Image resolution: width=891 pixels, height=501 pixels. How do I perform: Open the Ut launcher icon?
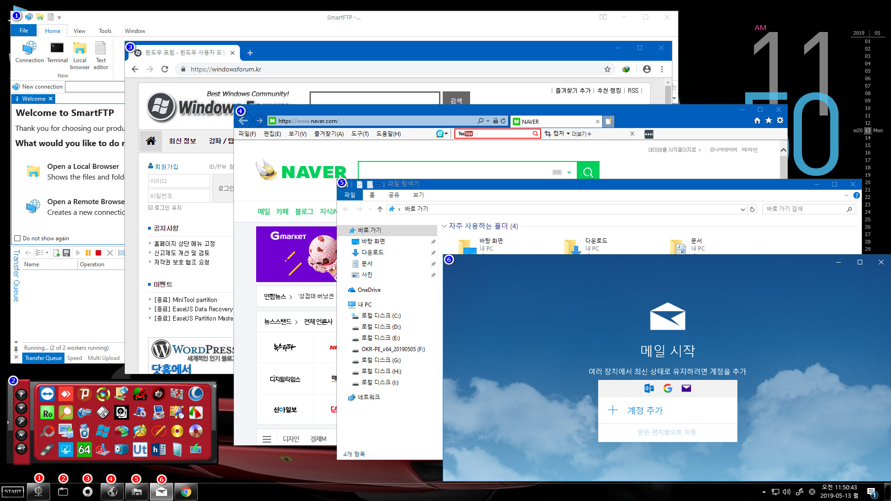tap(140, 449)
